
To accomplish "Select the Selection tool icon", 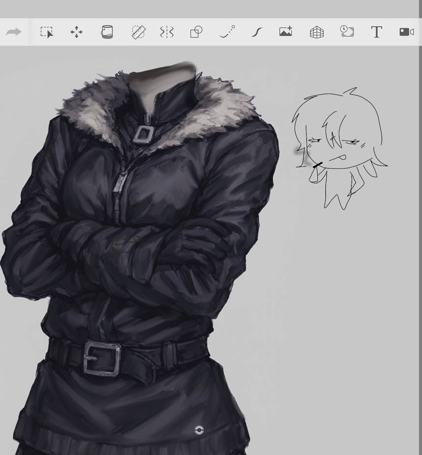I will tap(47, 32).
